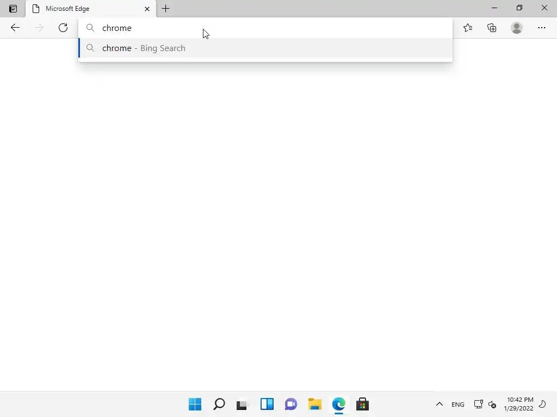The image size is (557, 417).
Task: Open Widgets on the taskbar
Action: (x=267, y=404)
